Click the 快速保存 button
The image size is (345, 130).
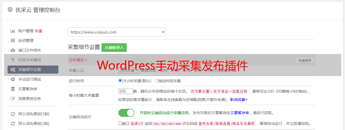(305, 60)
